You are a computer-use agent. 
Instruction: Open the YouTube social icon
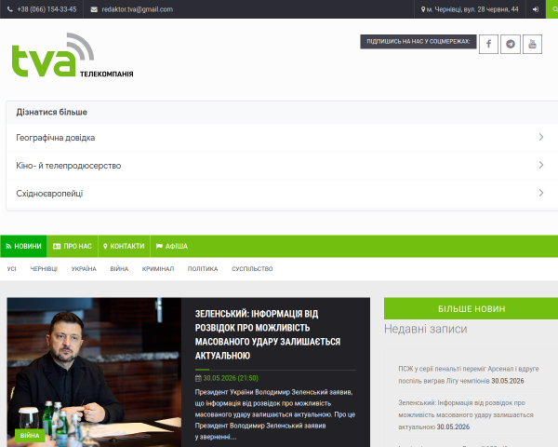coord(532,44)
